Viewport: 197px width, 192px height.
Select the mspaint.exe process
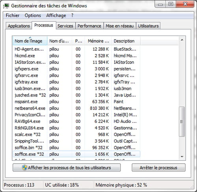tap(76, 102)
